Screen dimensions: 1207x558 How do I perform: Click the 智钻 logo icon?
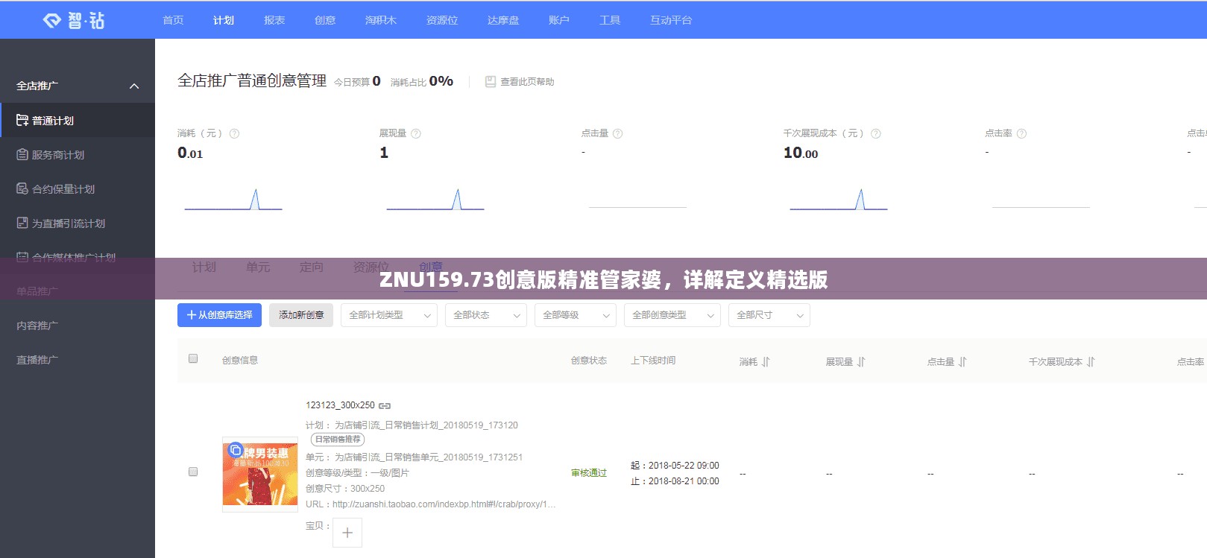(x=51, y=20)
